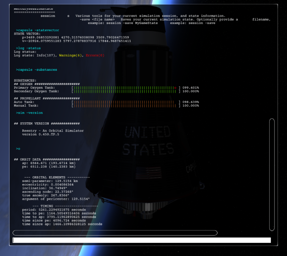
Task: Click the vertical scrollbar of the console
Action: pos(272,175)
